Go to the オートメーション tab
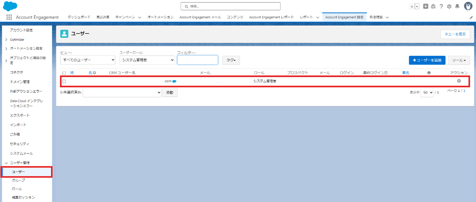This screenshot has width=476, height=202. (160, 17)
